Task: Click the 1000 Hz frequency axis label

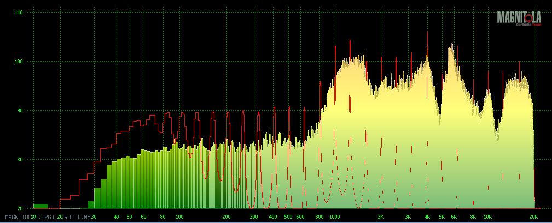Action: (x=335, y=217)
